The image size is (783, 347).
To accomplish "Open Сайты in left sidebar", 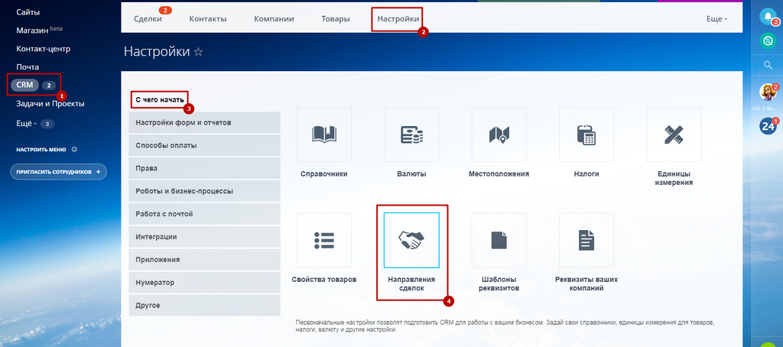I will 28,12.
